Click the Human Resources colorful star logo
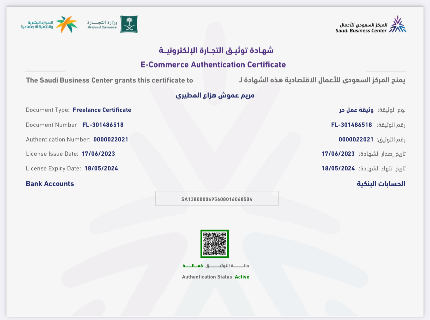430x320 pixels. tap(67, 24)
